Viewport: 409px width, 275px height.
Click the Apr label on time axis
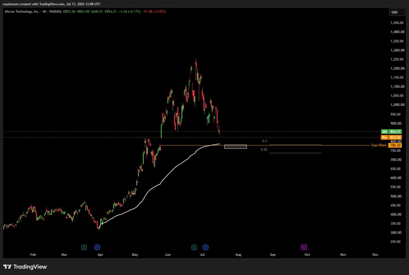[x=100, y=254]
